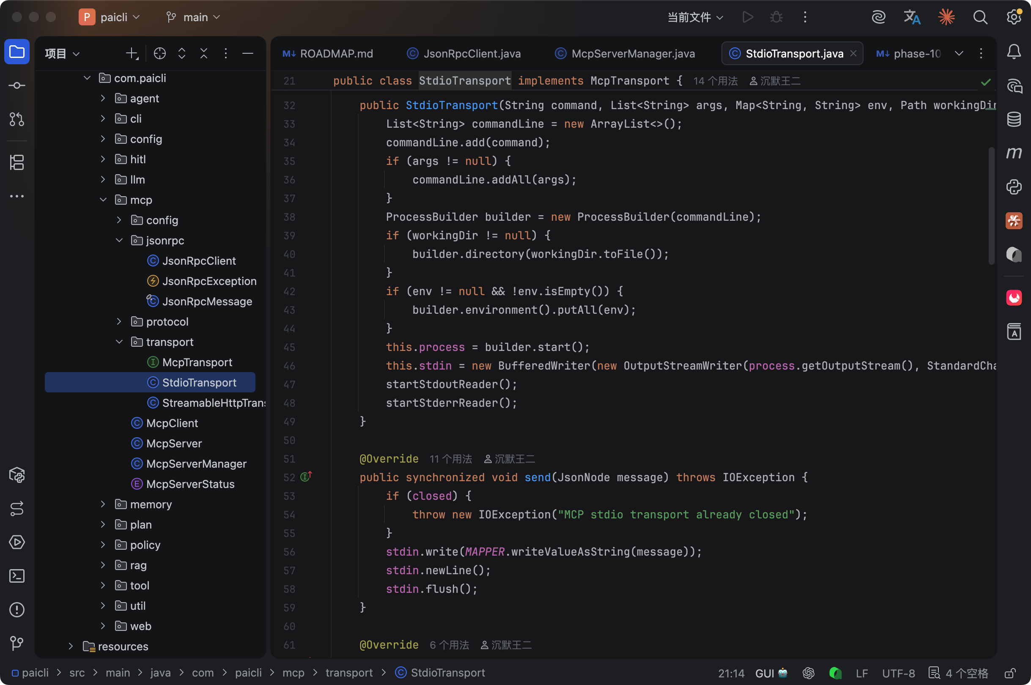Open the Search Everywhere magnifier icon

980,17
